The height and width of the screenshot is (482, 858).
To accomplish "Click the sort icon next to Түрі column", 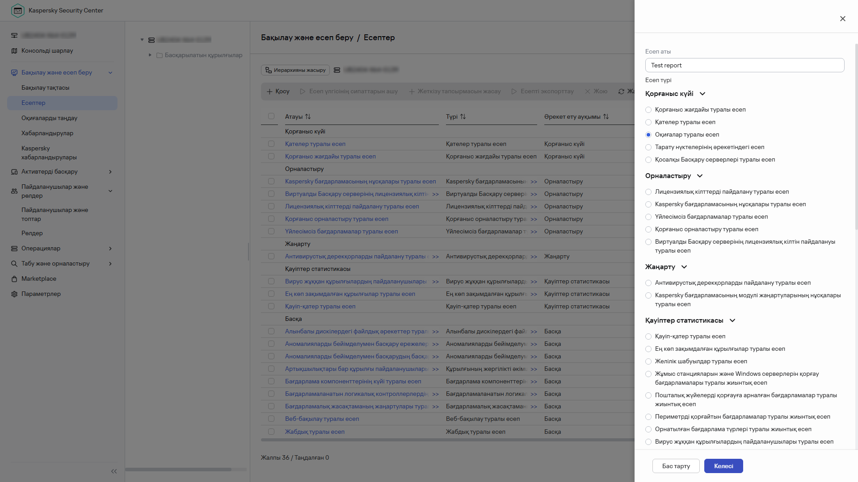I will 463,116.
